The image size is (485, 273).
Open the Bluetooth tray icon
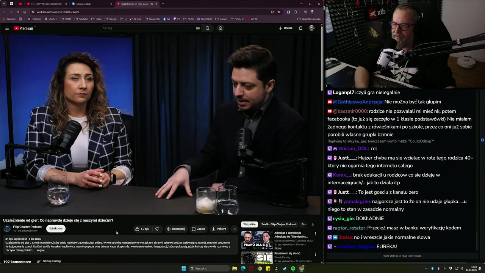[432, 268]
